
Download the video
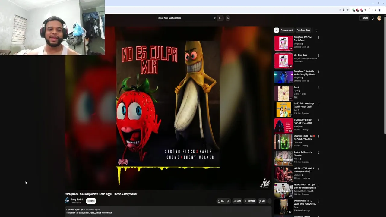tap(250, 201)
